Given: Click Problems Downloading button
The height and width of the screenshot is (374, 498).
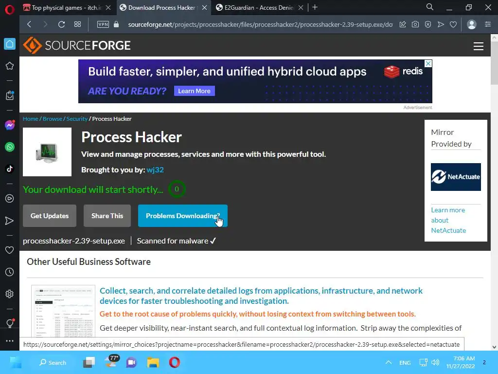Looking at the screenshot, I should click(183, 216).
